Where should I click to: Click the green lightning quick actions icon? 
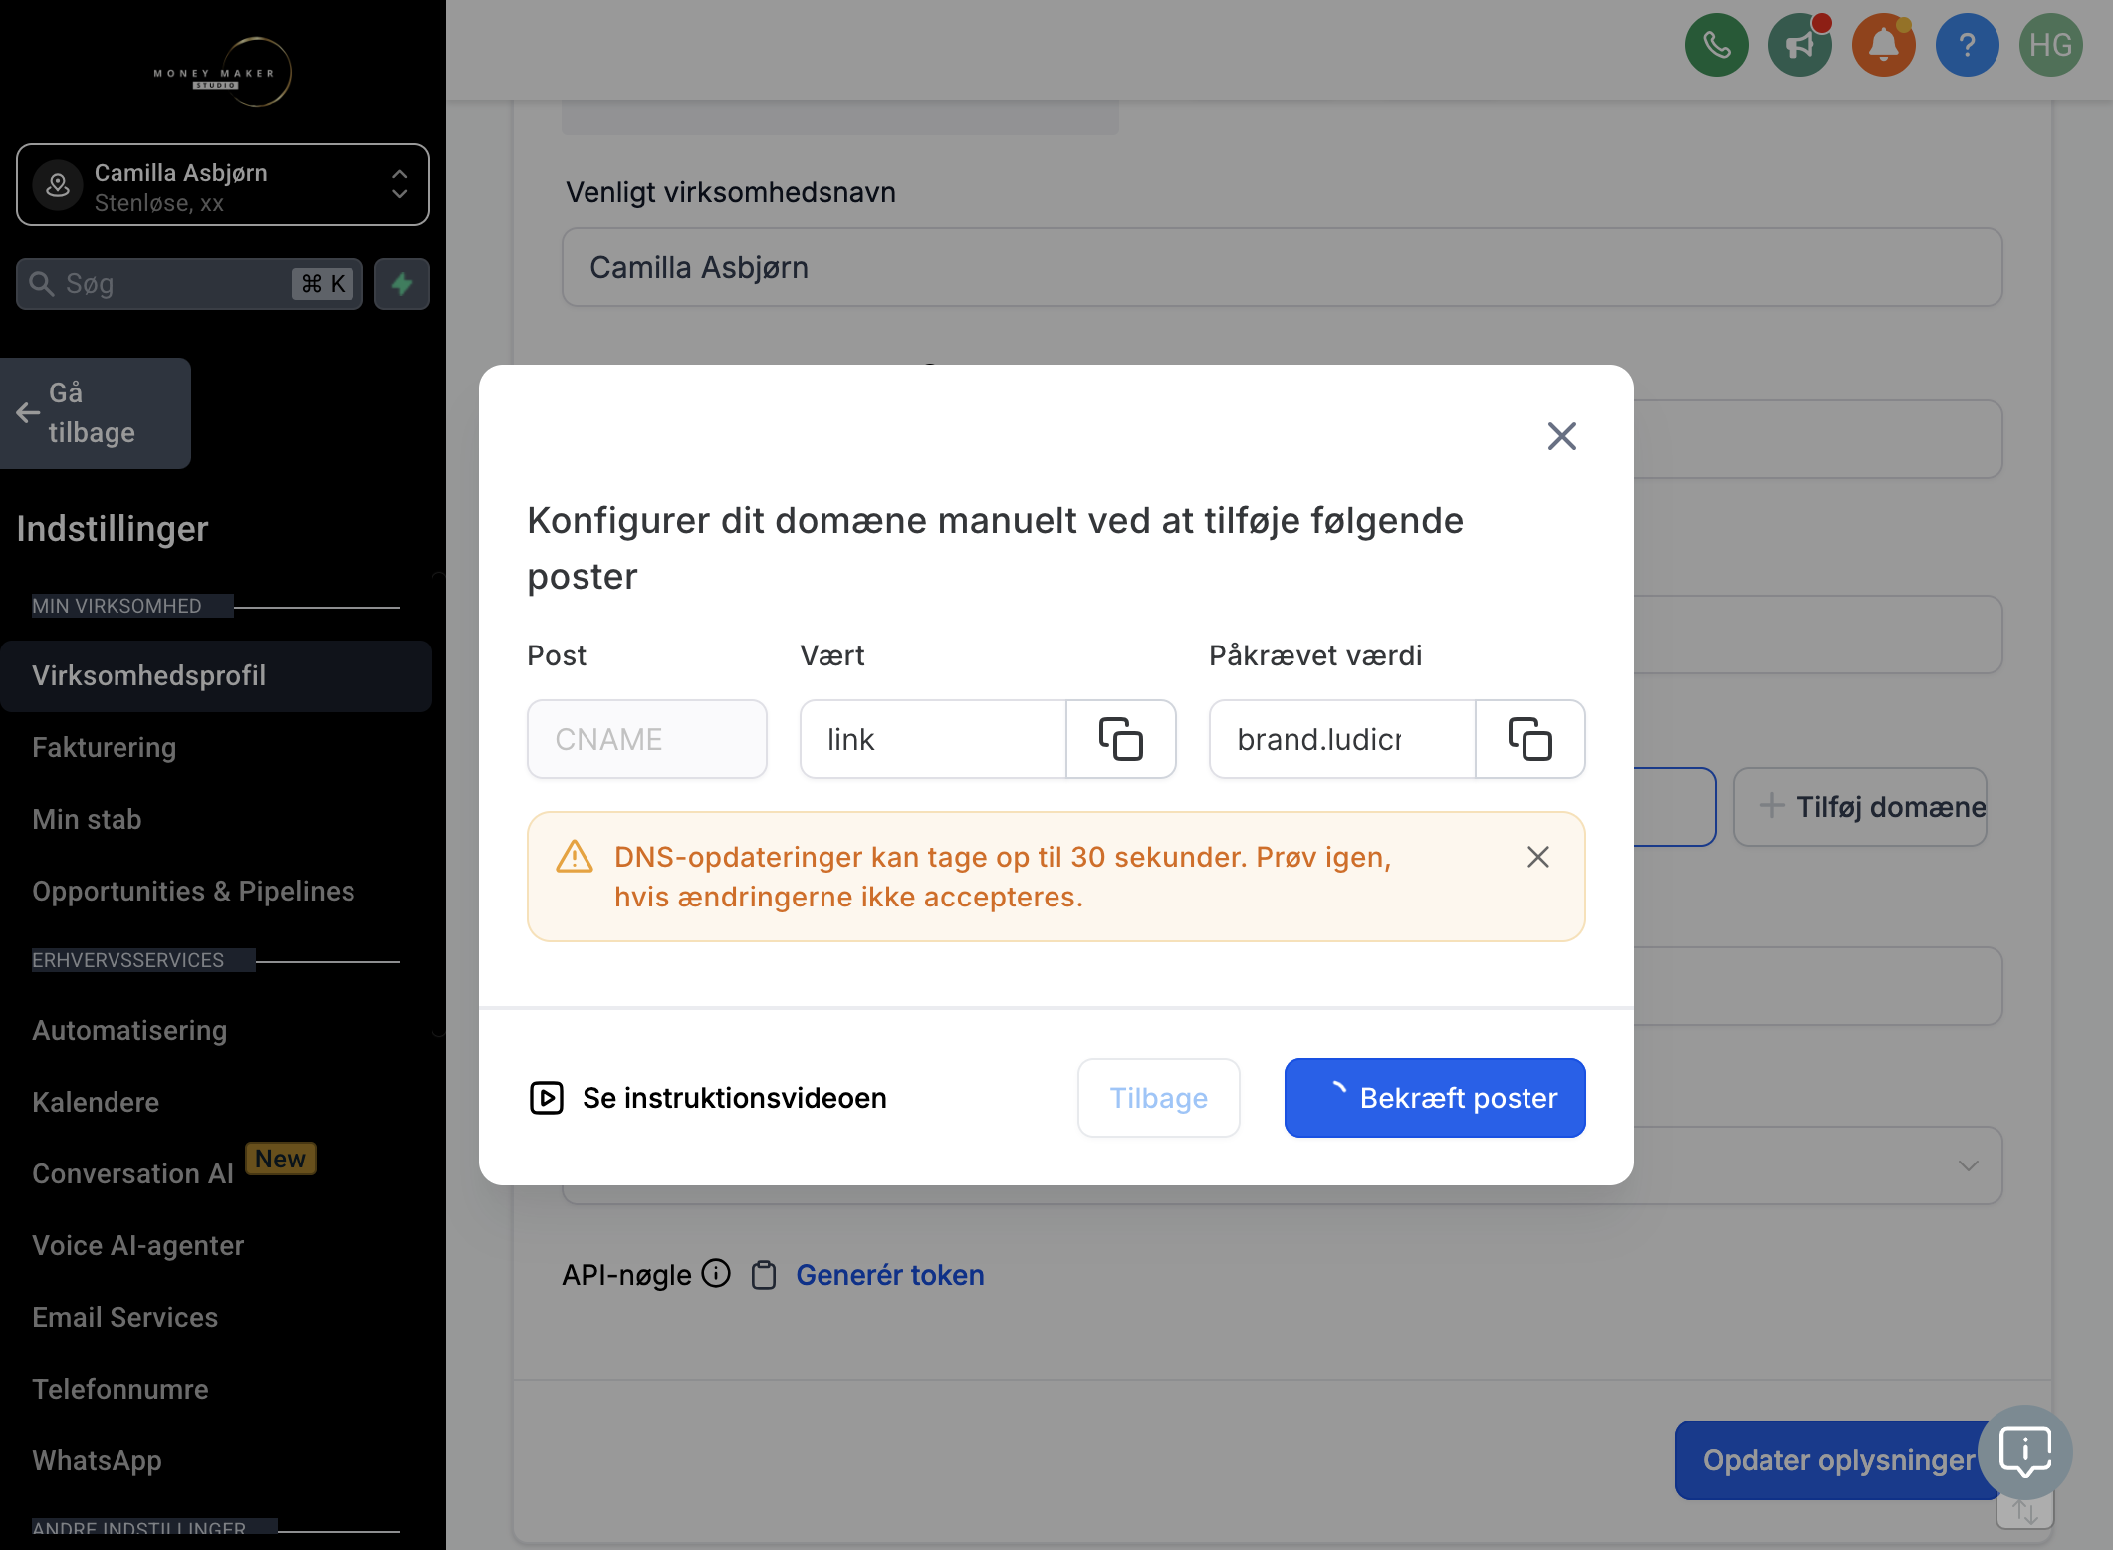[x=402, y=284]
